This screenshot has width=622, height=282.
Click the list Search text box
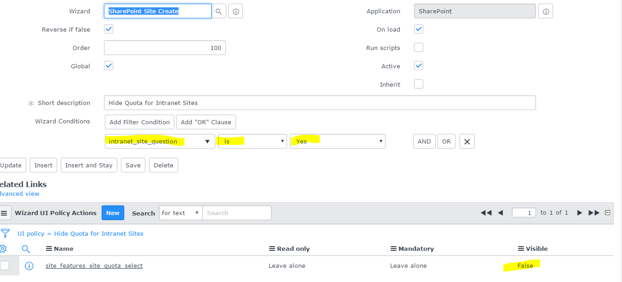[237, 213]
